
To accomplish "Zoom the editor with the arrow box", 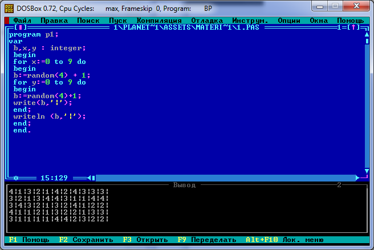I will (354, 27).
